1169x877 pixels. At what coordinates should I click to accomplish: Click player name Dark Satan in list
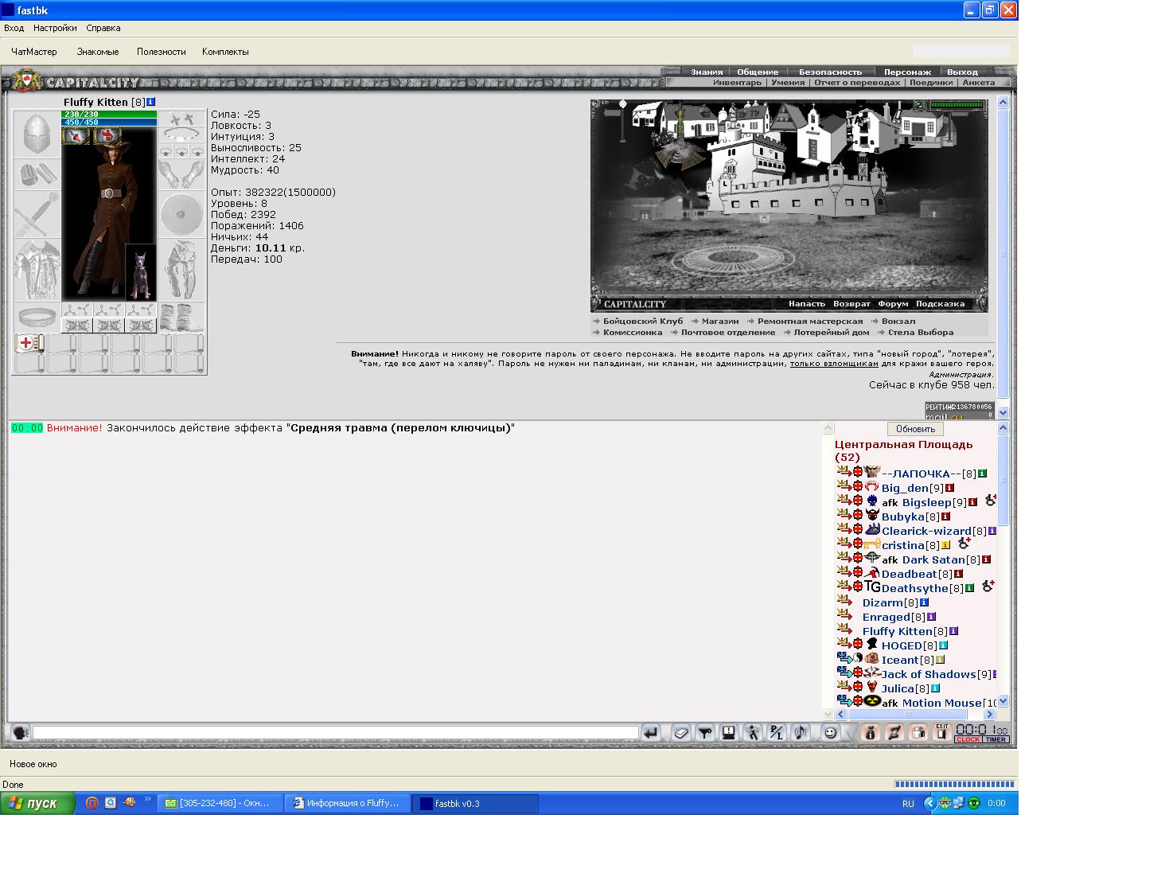tap(933, 559)
